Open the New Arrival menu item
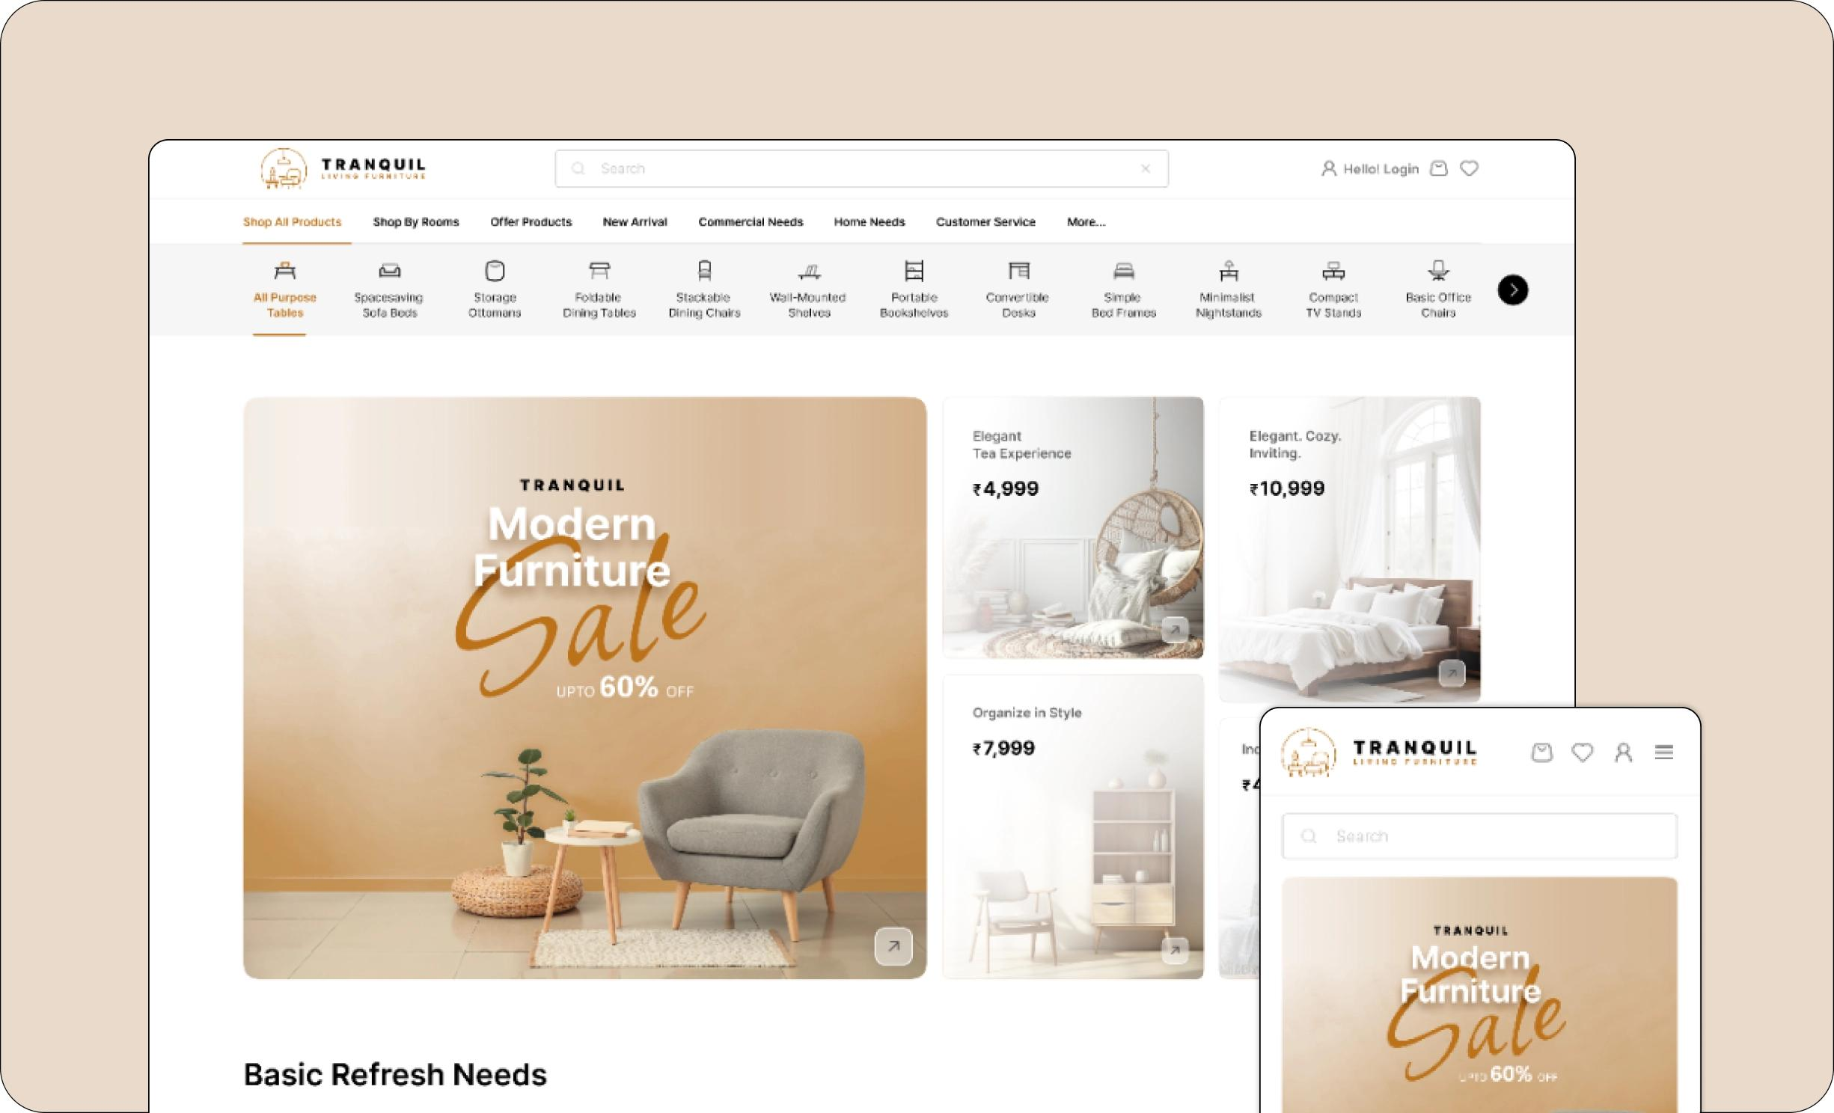This screenshot has width=1834, height=1113. pyautogui.click(x=635, y=221)
